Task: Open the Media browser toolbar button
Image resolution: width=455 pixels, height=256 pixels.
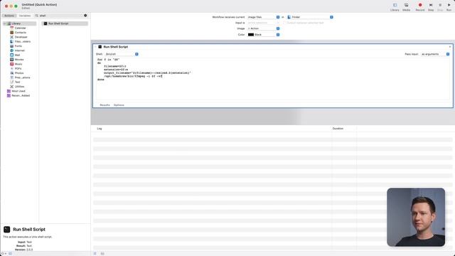Action: 406,7
